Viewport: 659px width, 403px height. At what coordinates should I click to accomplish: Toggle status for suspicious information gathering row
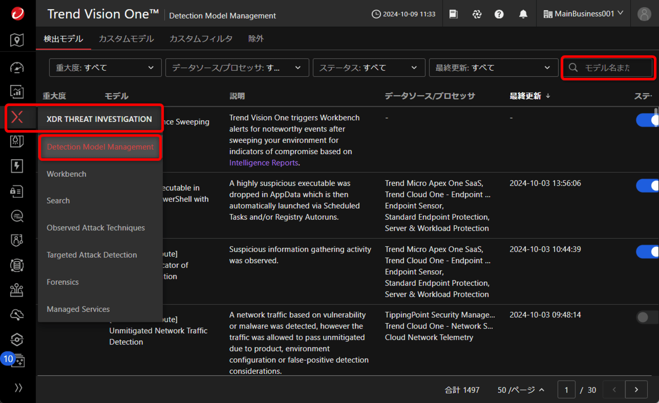pyautogui.click(x=647, y=252)
